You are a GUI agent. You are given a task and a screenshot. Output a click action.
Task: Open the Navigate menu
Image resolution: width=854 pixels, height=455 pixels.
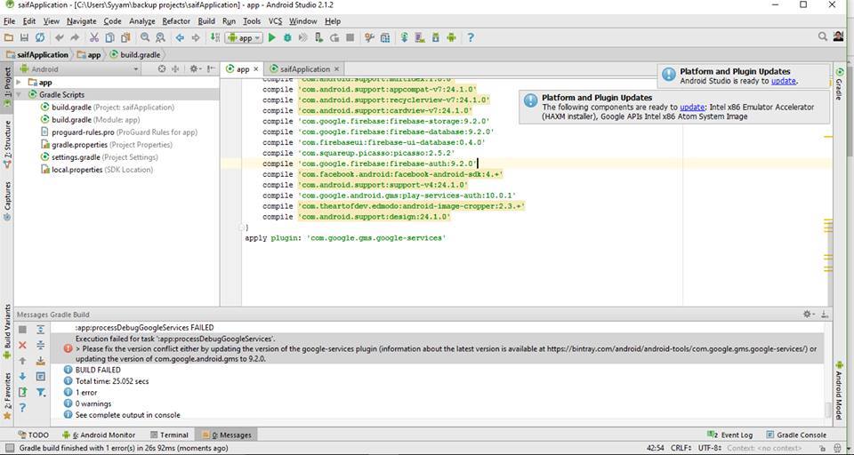coord(82,21)
